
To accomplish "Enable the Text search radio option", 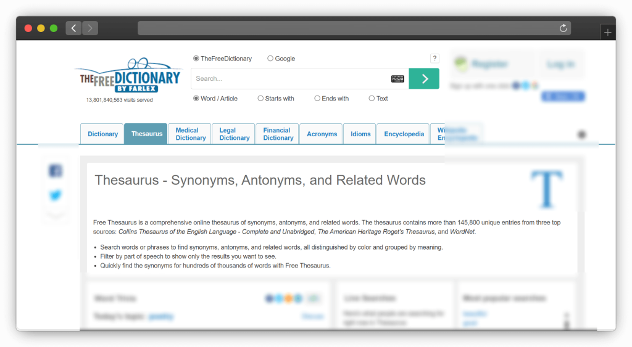I will [372, 99].
